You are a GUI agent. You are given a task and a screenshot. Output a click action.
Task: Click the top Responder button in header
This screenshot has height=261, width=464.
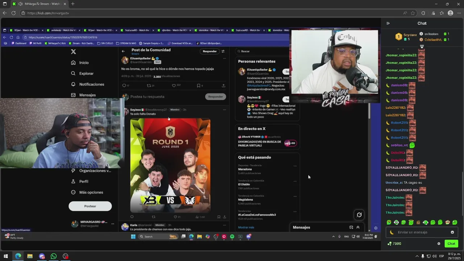pyautogui.click(x=210, y=51)
